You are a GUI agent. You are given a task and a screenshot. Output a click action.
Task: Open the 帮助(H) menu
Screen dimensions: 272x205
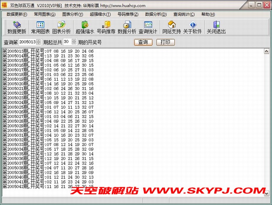click(x=208, y=14)
